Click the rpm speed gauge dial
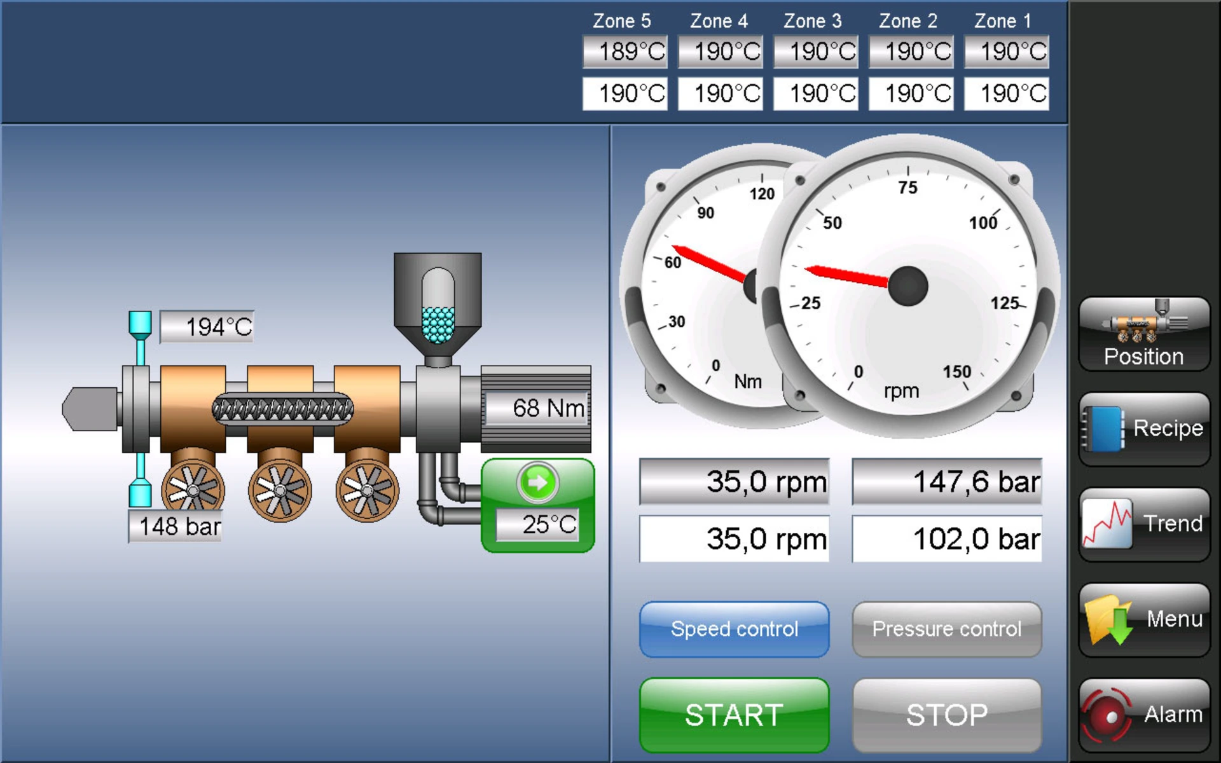This screenshot has height=763, width=1221. (907, 285)
